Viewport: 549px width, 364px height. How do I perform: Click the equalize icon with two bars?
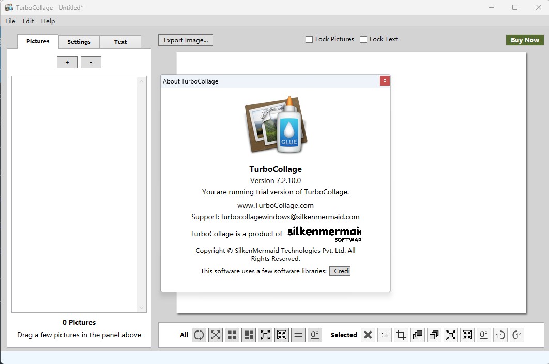tap(298, 335)
